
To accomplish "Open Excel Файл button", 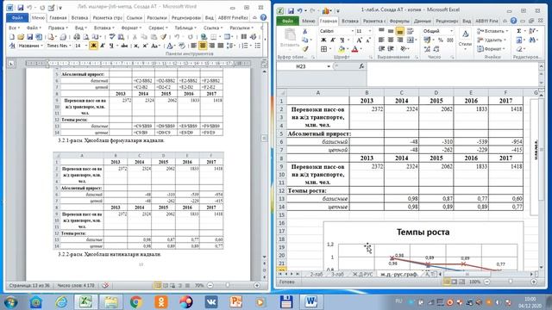I will click(287, 21).
